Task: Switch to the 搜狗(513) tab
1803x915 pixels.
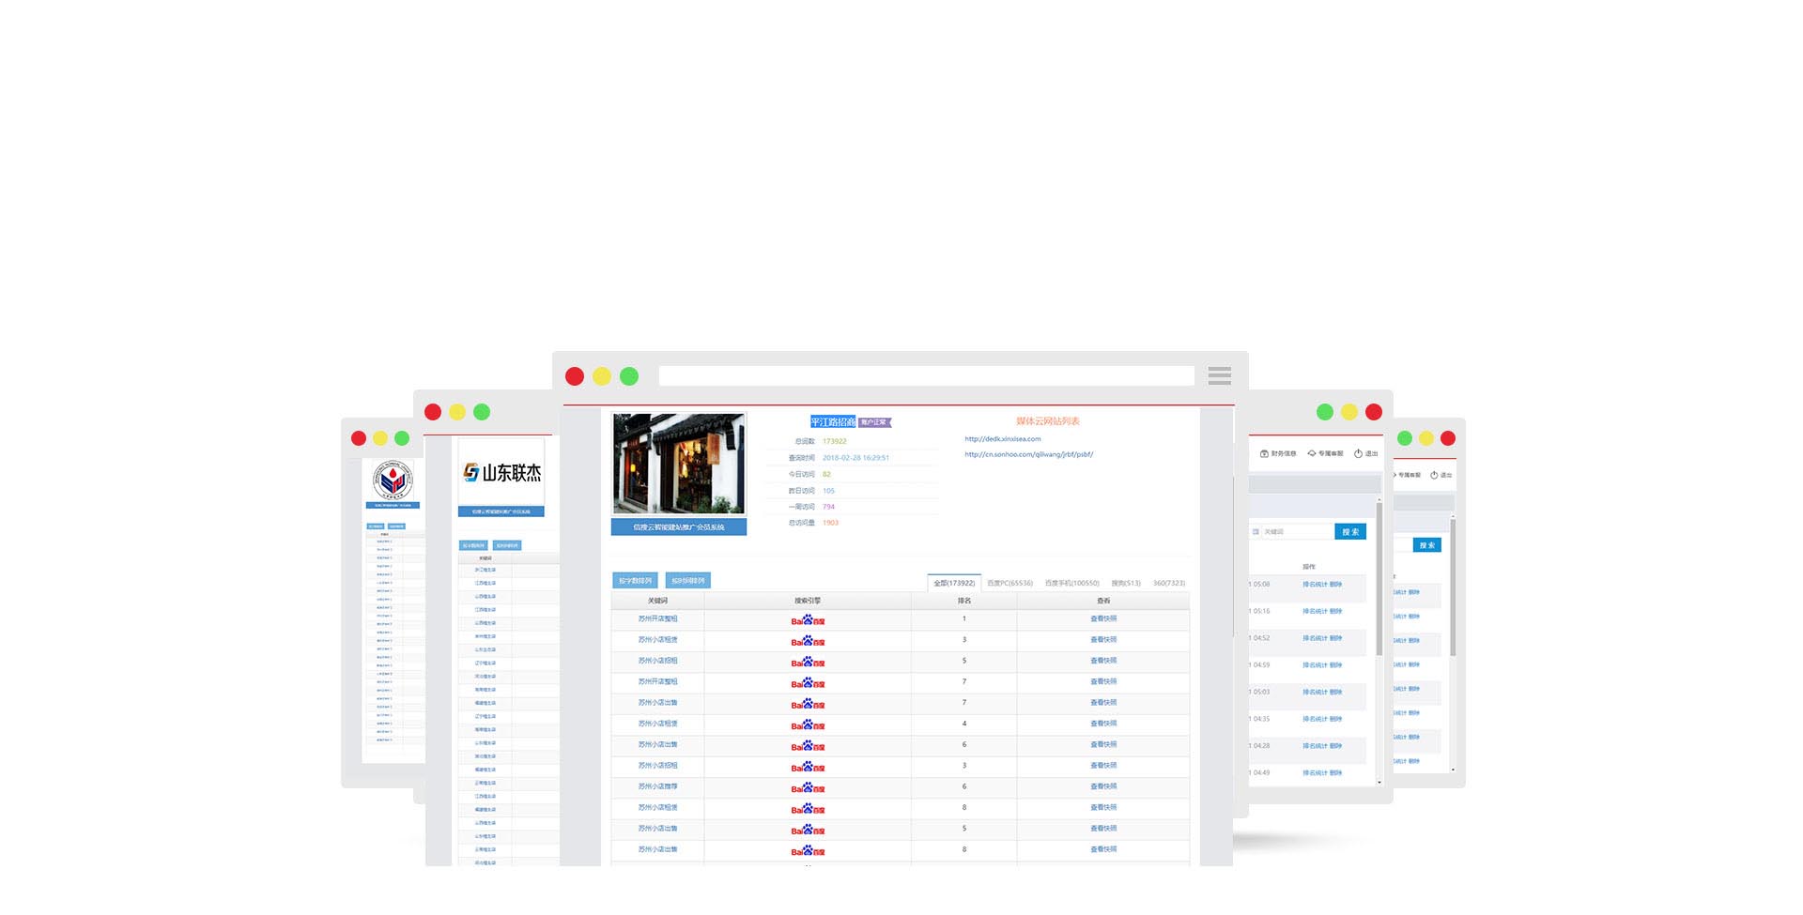Action: 1126,583
